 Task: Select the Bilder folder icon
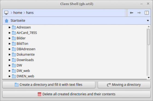coord(14,38)
